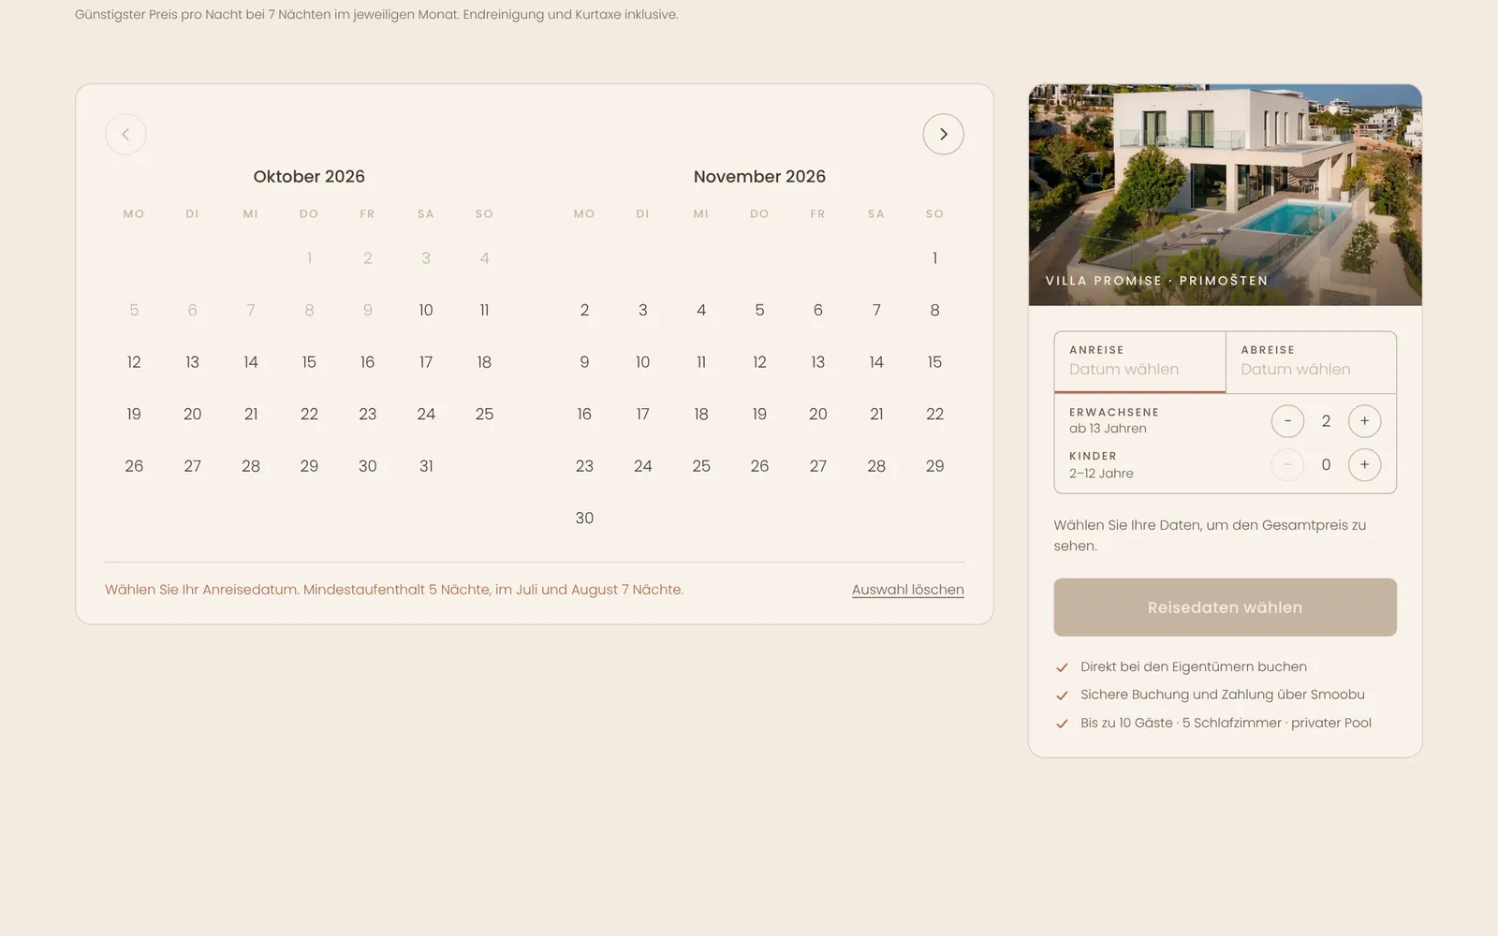This screenshot has height=936, width=1498.
Task: Click checkmark icon beside Direkt bei den Eigentümern
Action: tap(1062, 667)
